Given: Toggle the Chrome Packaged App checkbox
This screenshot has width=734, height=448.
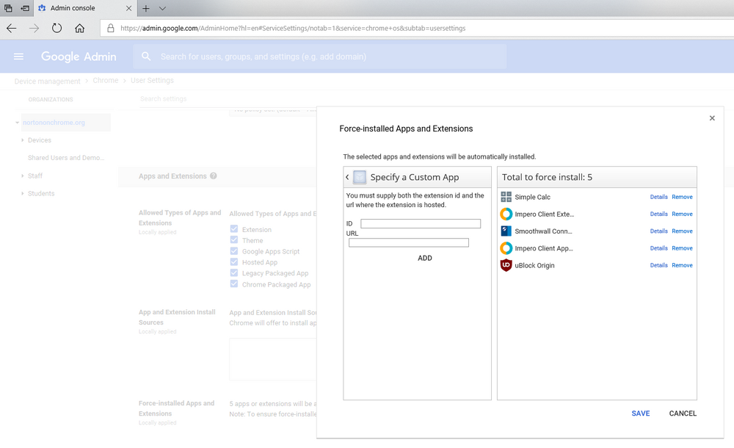Looking at the screenshot, I should pyautogui.click(x=234, y=284).
